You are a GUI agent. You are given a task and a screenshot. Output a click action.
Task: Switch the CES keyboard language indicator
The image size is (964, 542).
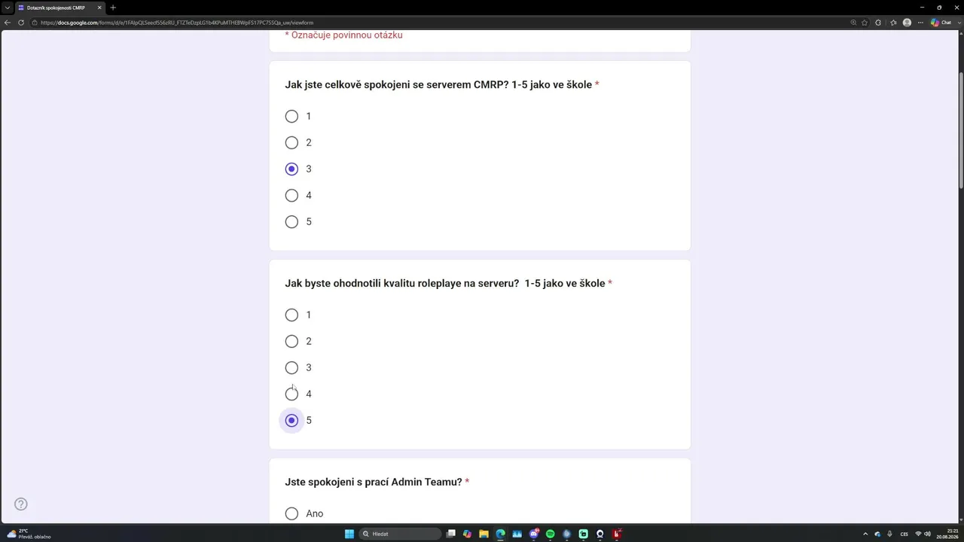click(905, 534)
